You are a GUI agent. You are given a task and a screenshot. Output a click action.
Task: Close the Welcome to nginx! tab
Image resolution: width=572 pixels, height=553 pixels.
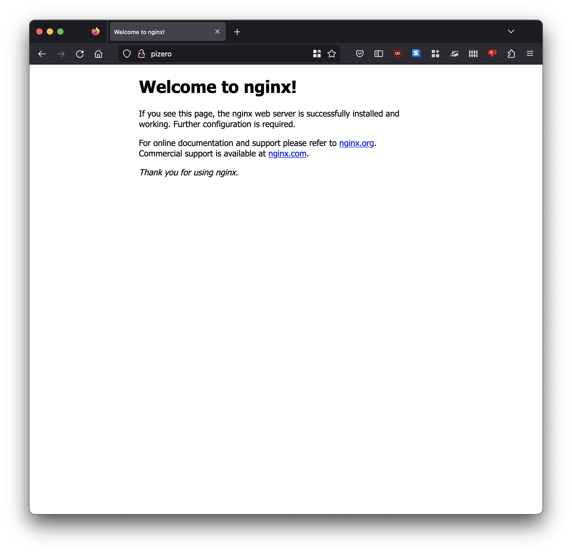tap(217, 32)
